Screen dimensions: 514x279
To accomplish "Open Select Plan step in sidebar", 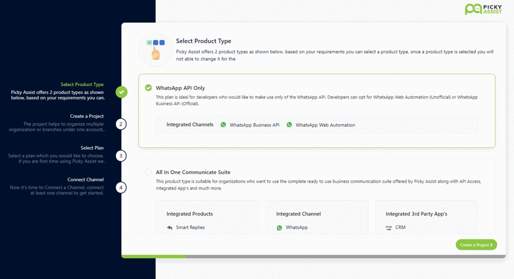I will [92, 148].
